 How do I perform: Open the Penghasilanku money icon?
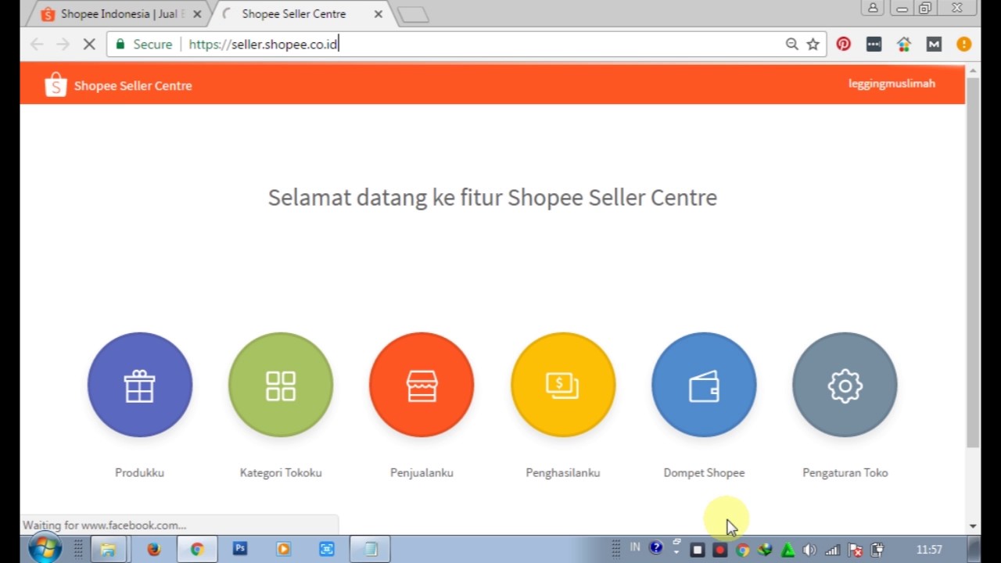[x=563, y=385]
